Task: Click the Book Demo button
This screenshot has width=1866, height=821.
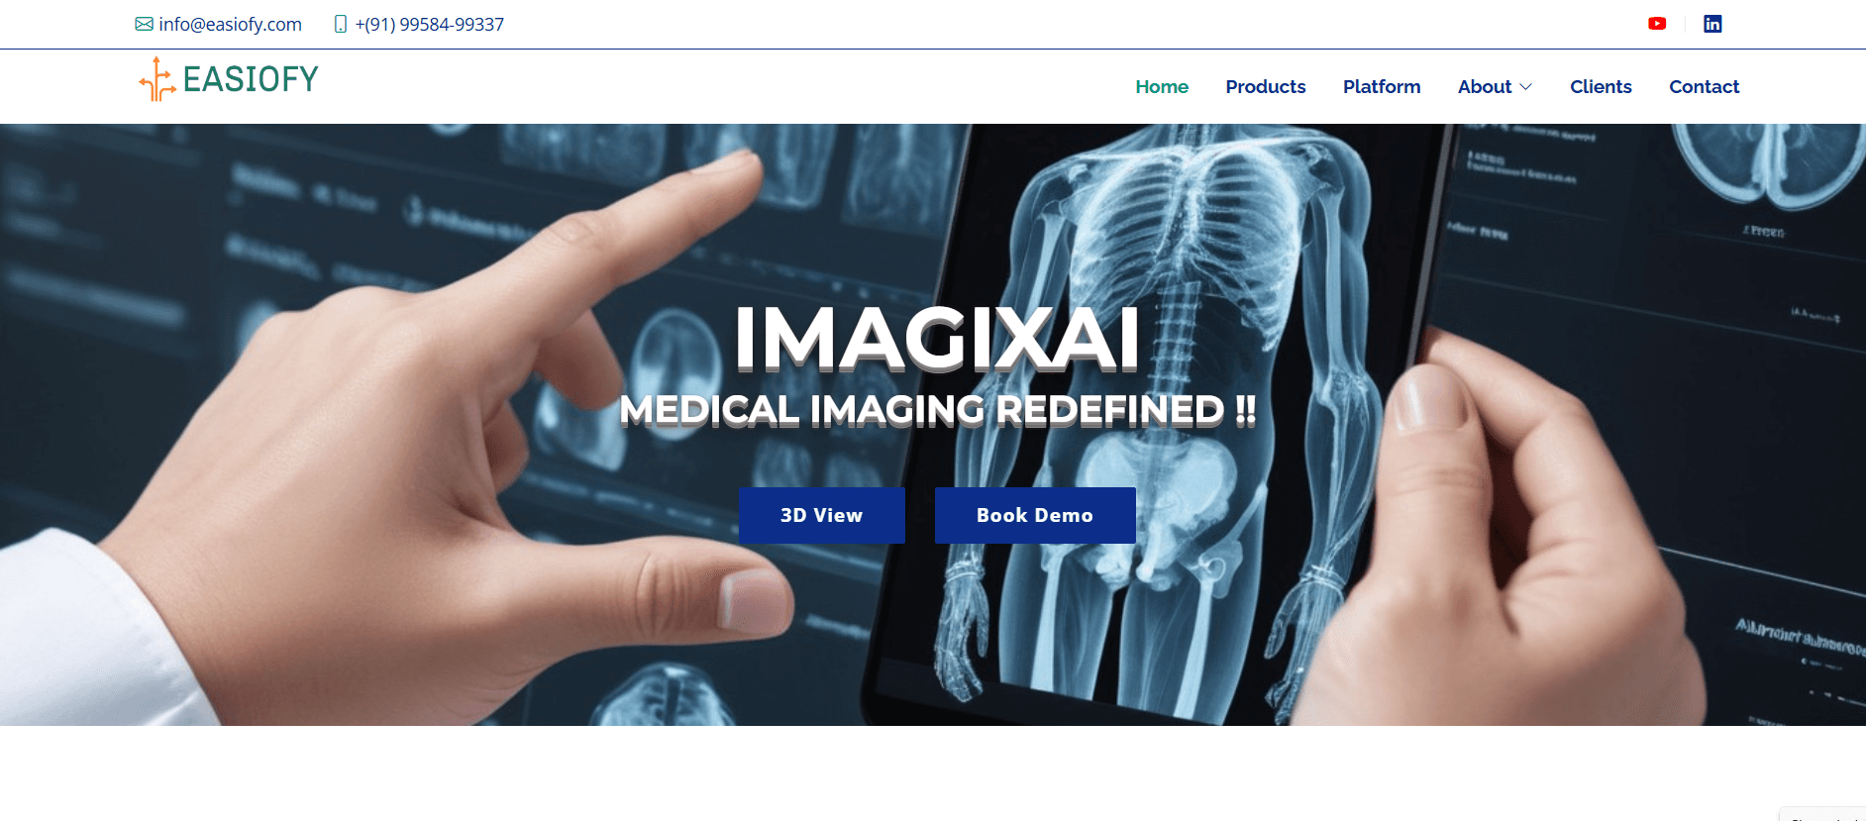Action: [x=1035, y=515]
